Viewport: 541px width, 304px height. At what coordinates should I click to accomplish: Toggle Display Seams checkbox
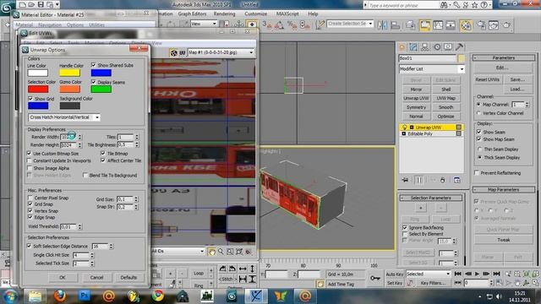click(94, 82)
